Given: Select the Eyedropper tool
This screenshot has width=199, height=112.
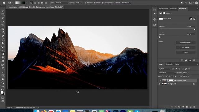Looking at the screenshot, I should (x=3, y=32).
